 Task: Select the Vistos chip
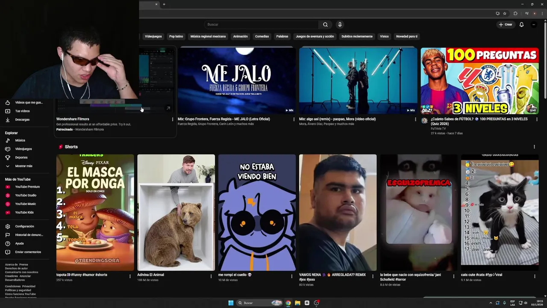[x=385, y=36]
